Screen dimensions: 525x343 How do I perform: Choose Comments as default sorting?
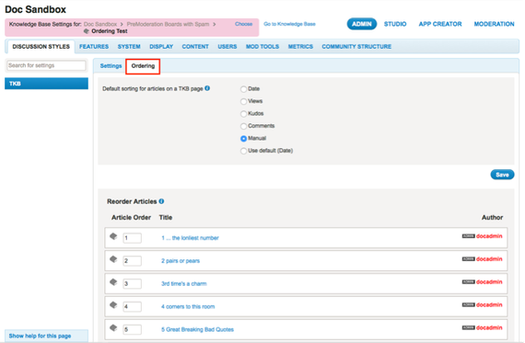pyautogui.click(x=243, y=126)
